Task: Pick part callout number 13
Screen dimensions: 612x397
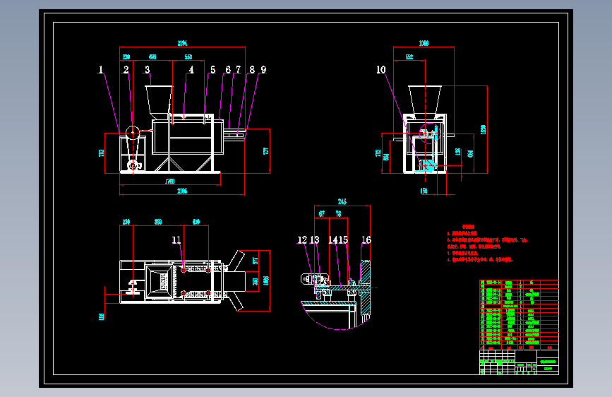Action: pyautogui.click(x=315, y=240)
